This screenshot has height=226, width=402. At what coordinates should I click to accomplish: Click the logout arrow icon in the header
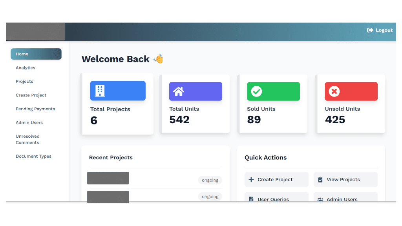[369, 30]
